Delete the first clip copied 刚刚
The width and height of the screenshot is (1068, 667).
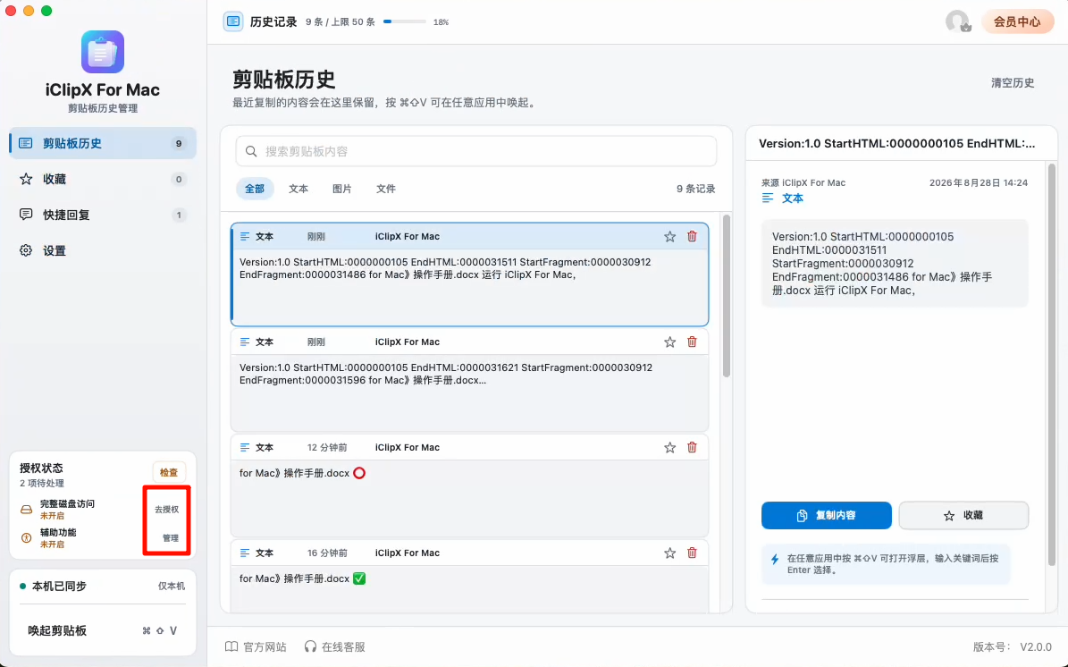(x=692, y=236)
